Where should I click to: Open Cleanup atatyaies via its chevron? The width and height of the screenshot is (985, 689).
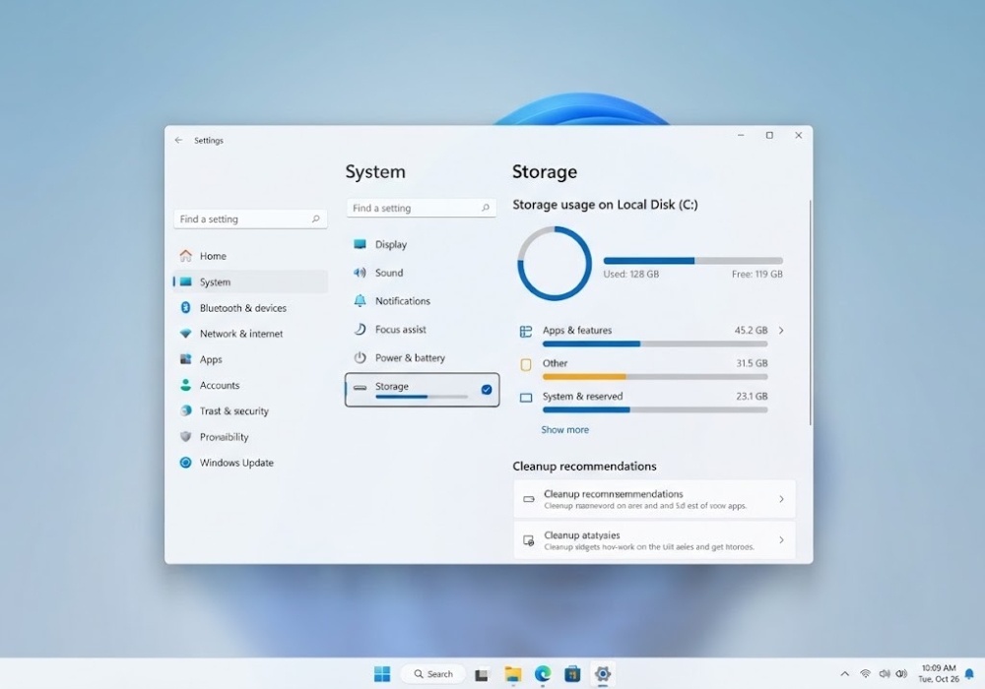781,539
